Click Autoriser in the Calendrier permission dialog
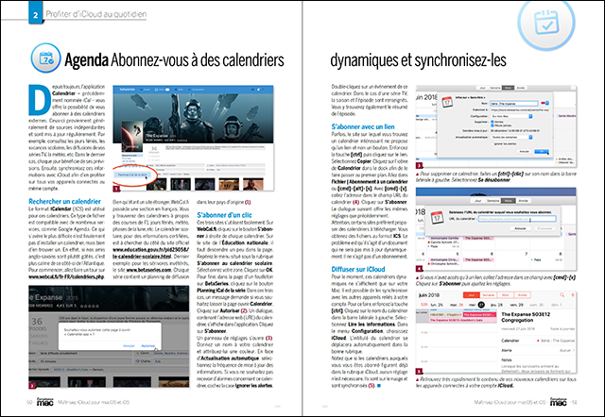This screenshot has width=605, height=417. [x=148, y=345]
